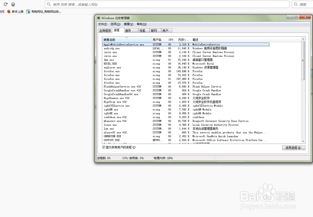Click the Task Manager title bar icon
The height and width of the screenshot is (217, 313).
(98, 18)
